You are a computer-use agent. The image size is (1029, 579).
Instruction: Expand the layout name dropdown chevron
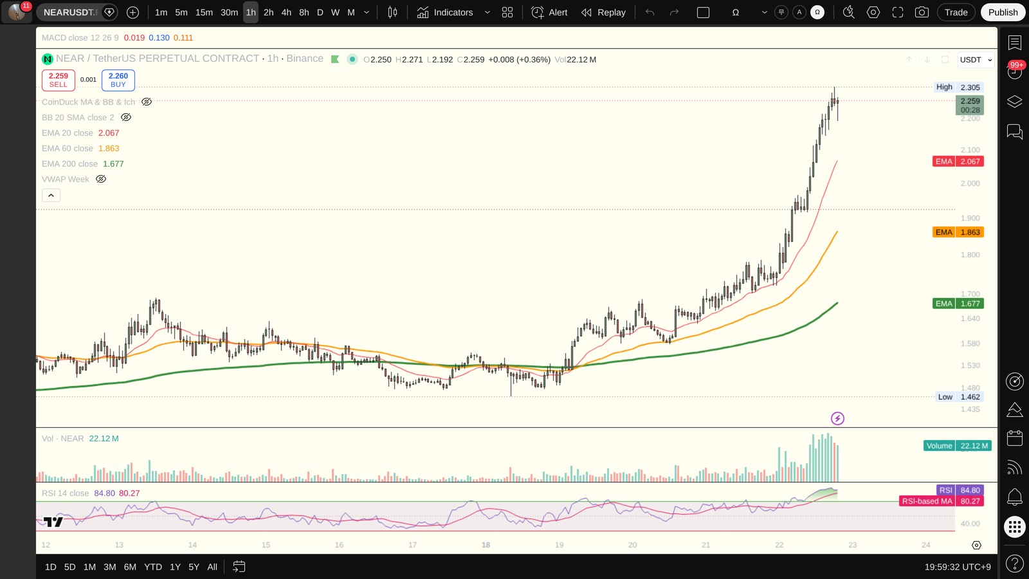(x=764, y=12)
